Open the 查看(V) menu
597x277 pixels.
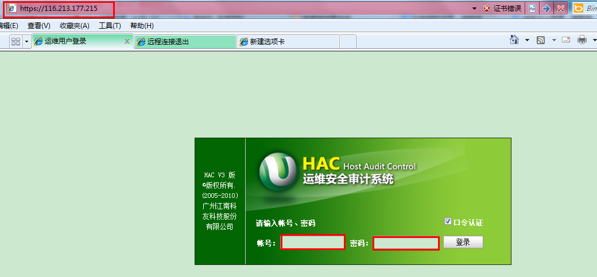pos(39,26)
